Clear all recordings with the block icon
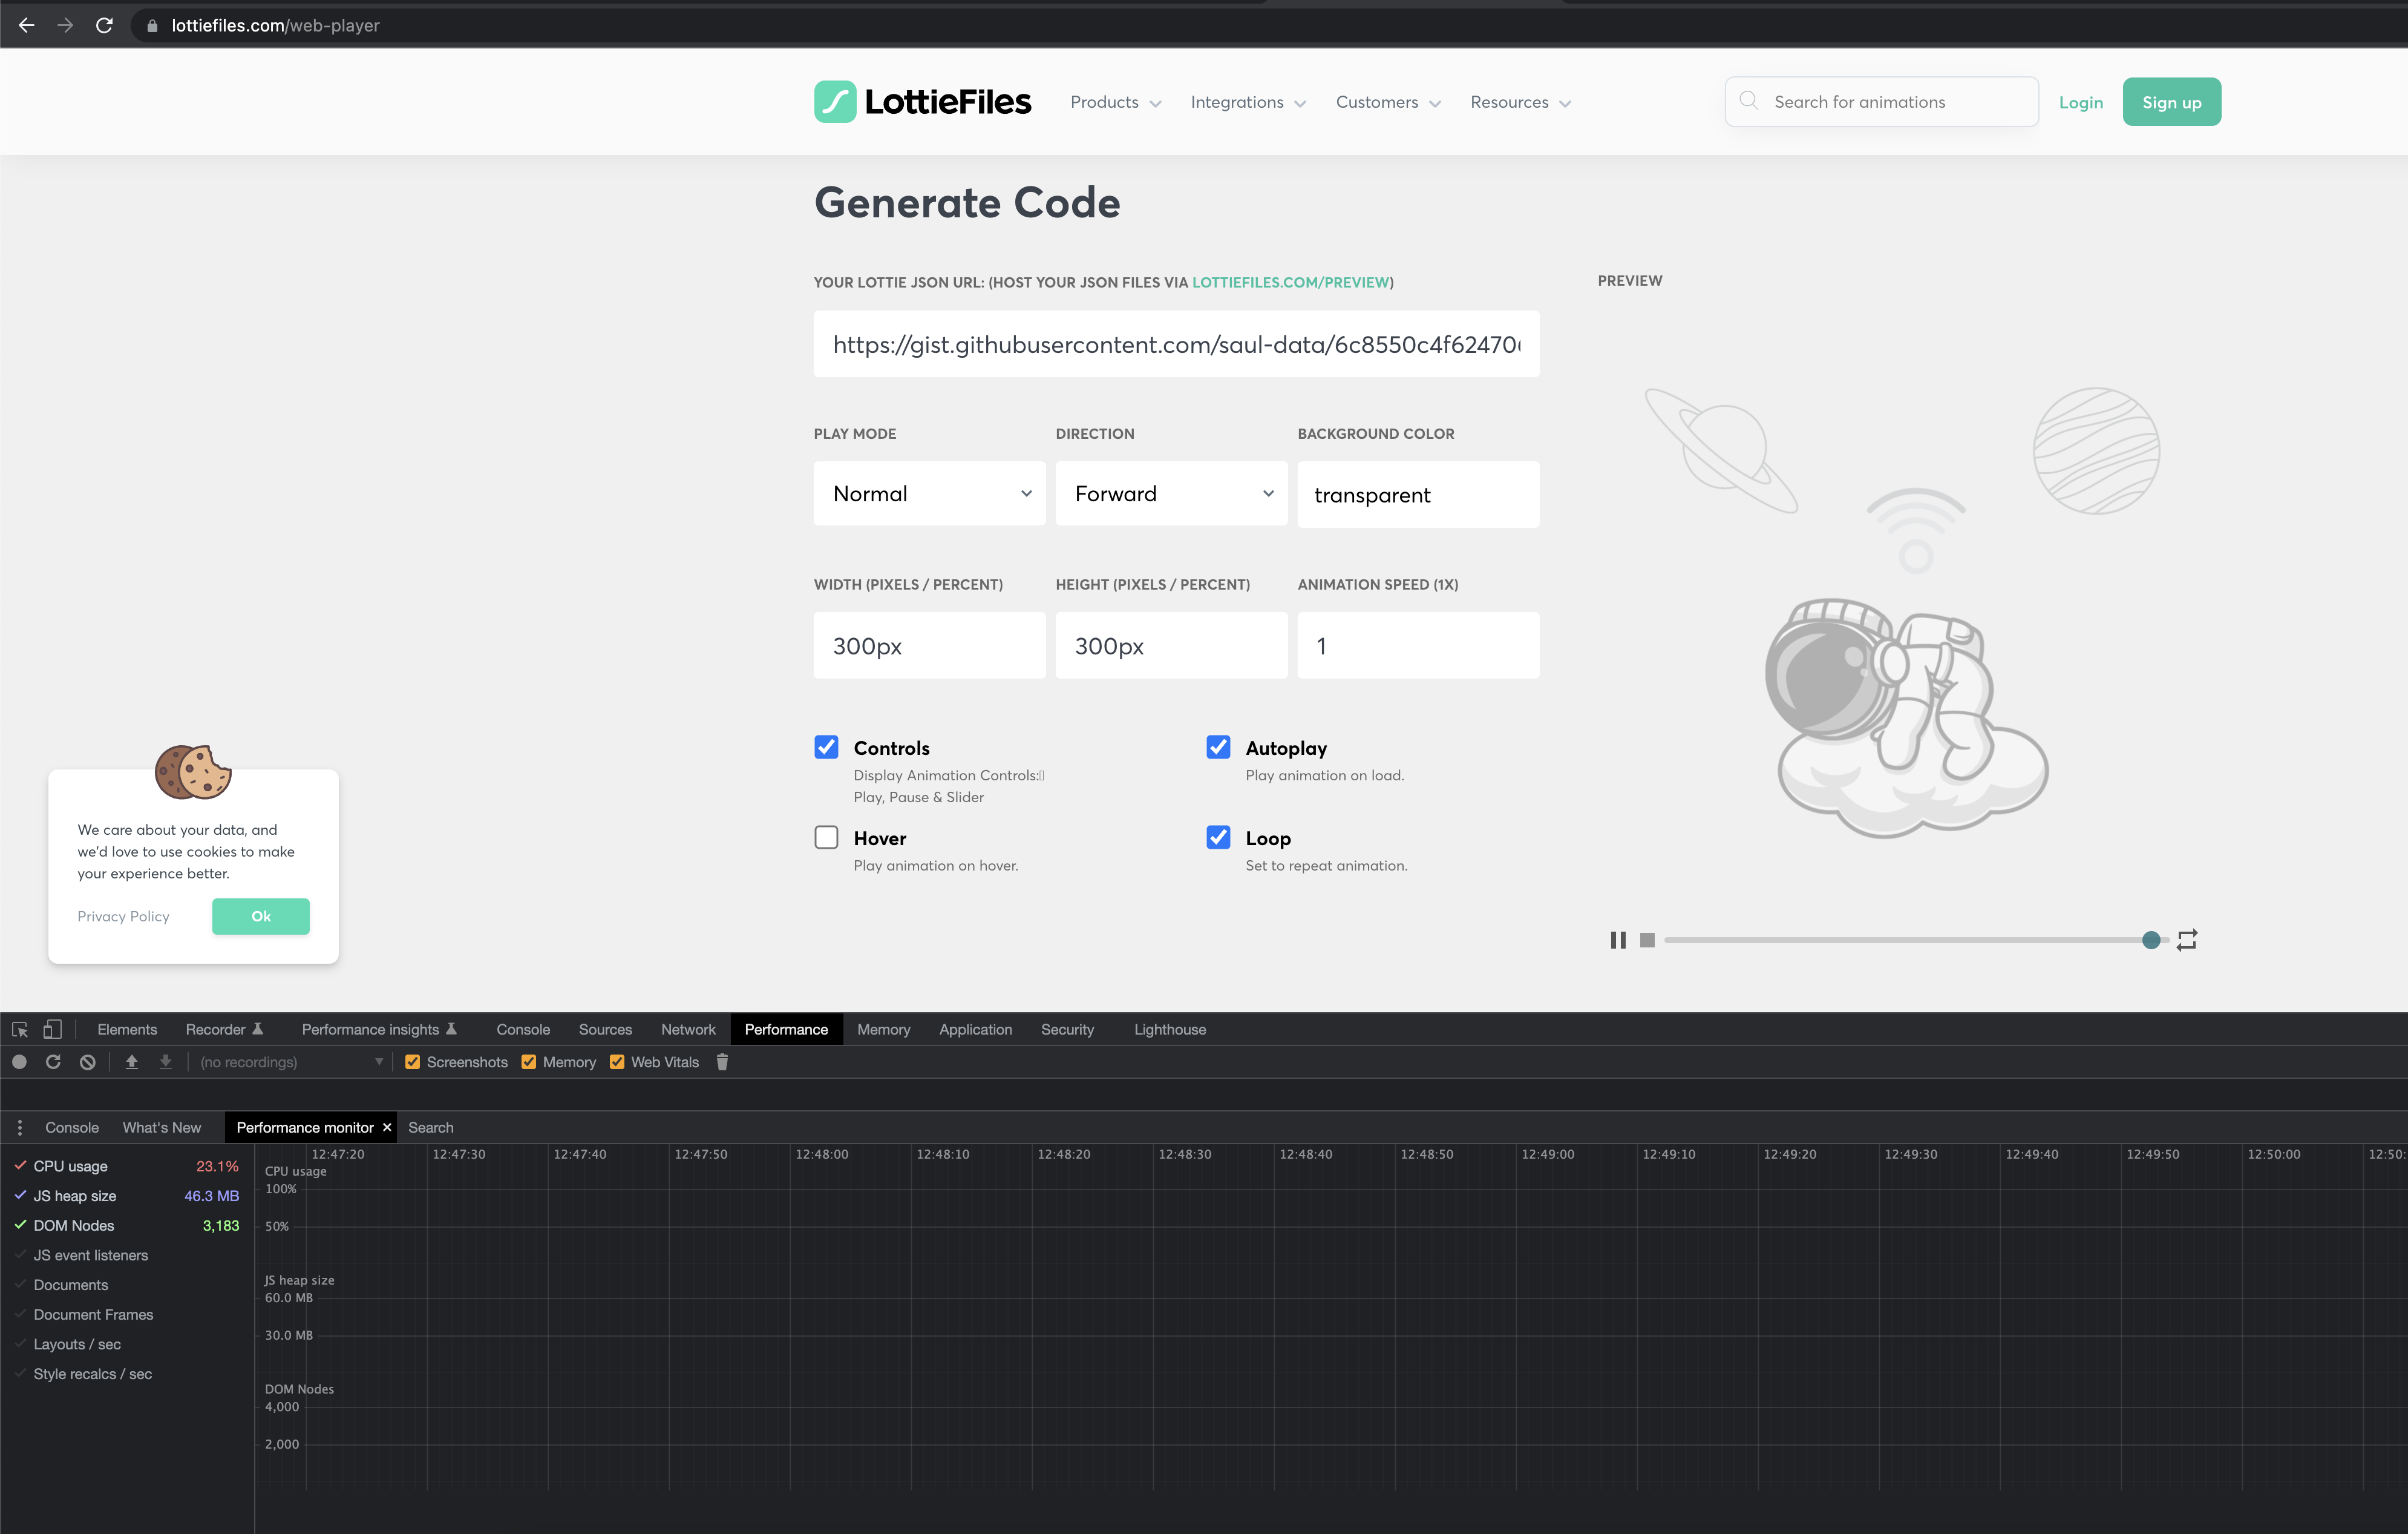Screen dimensions: 2408x1534 [87, 1062]
